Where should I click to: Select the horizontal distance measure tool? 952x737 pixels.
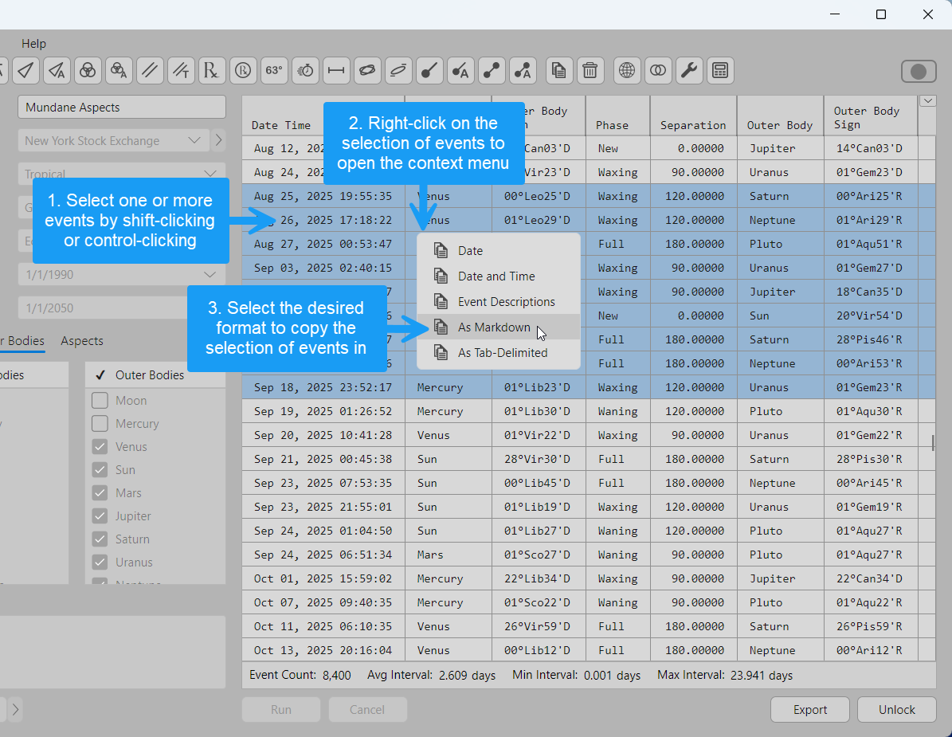point(336,70)
